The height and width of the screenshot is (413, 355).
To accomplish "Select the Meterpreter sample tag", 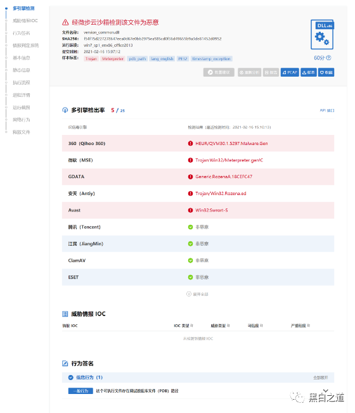I will 113,59.
